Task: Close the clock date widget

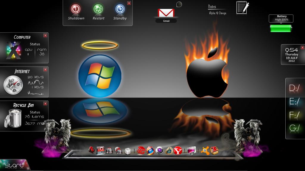Action: click(303, 47)
